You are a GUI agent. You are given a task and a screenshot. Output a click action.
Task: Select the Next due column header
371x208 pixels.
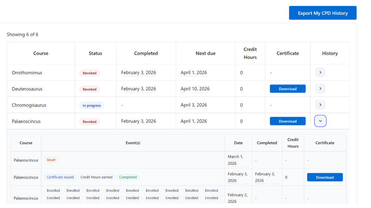(205, 53)
